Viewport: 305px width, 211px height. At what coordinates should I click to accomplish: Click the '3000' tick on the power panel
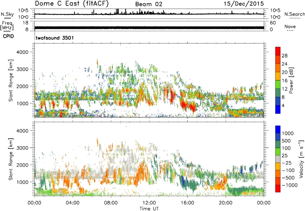point(22,69)
